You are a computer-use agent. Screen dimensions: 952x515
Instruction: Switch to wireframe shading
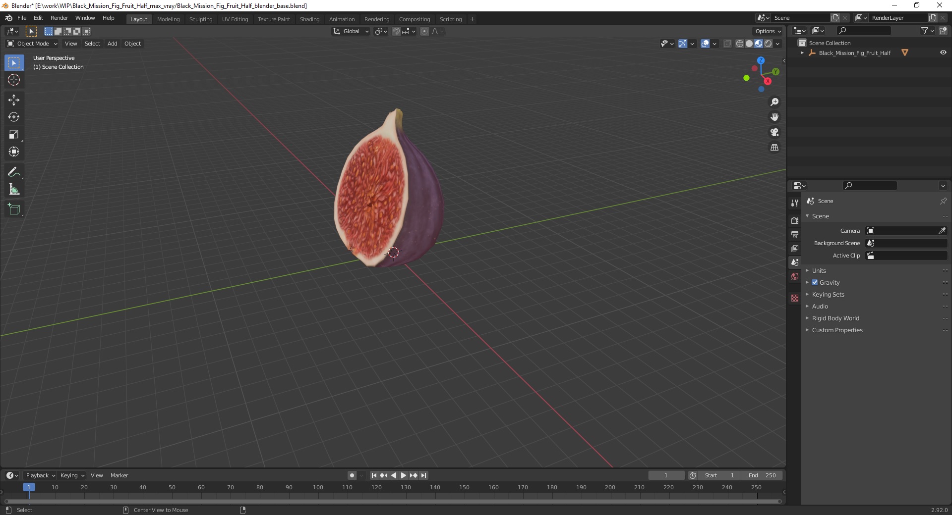(740, 44)
